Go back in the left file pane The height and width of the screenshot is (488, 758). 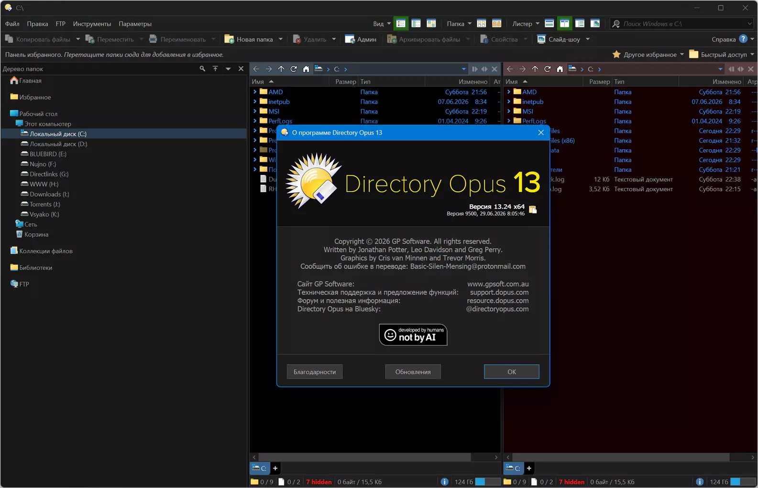pyautogui.click(x=256, y=69)
